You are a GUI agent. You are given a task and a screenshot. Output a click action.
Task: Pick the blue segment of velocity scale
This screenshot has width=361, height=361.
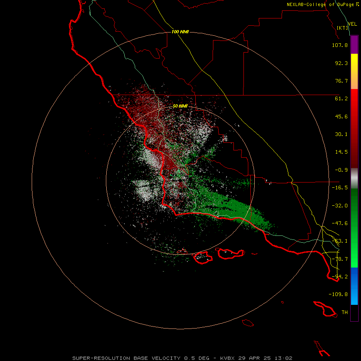pos(354,286)
